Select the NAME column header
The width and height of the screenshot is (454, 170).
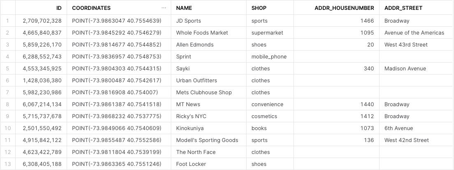pos(184,8)
